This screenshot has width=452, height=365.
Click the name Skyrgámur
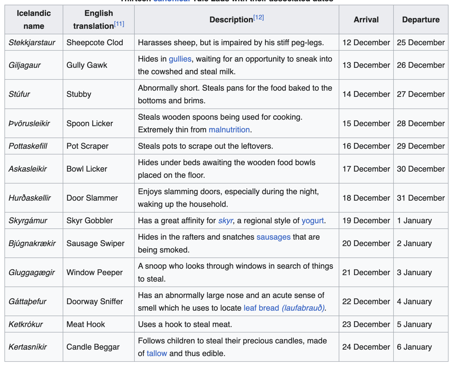[28, 221]
